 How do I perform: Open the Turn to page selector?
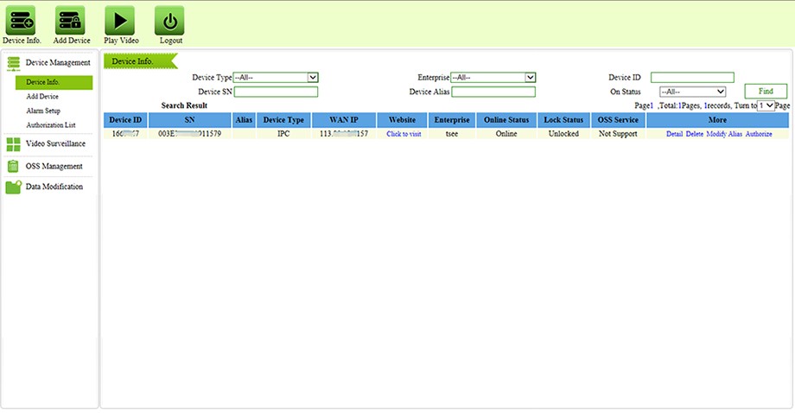[766, 105]
